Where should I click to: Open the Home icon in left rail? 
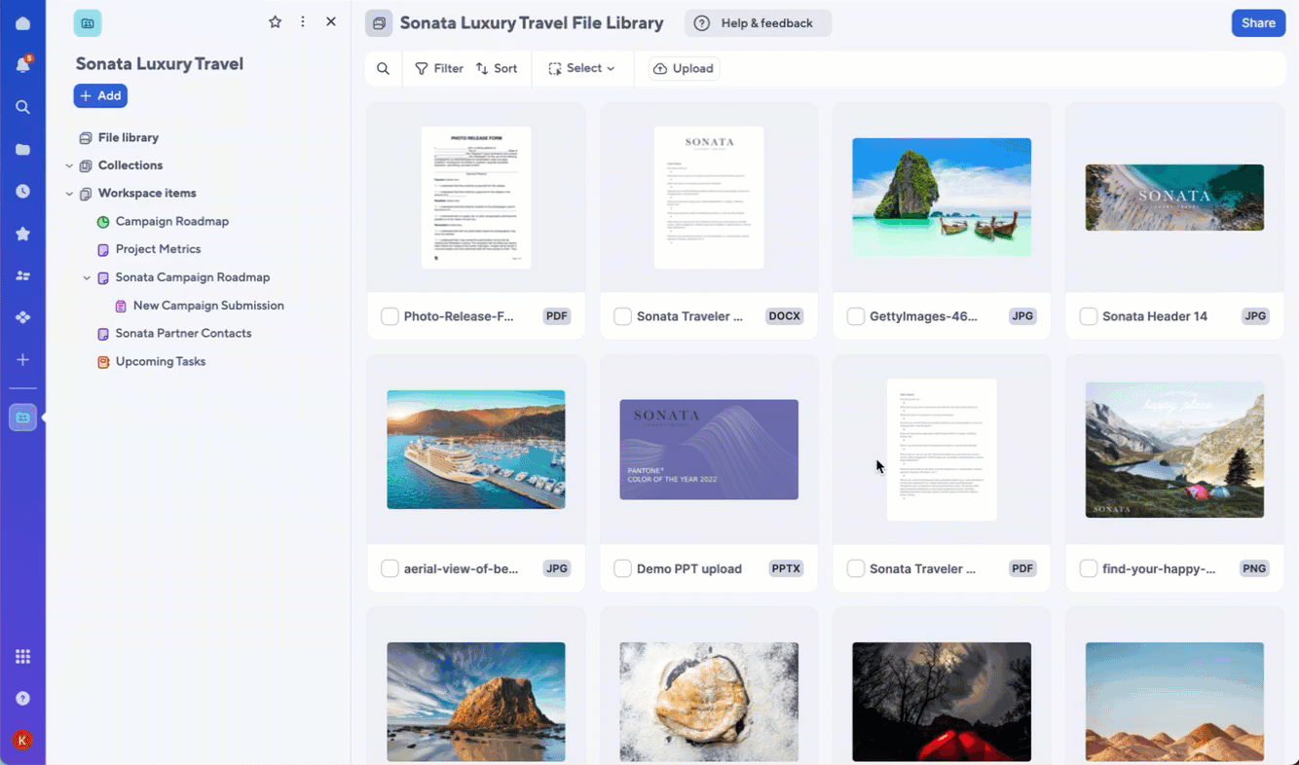point(22,23)
